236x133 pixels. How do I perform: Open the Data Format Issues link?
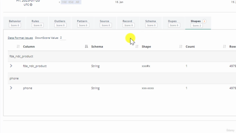(x=20, y=38)
